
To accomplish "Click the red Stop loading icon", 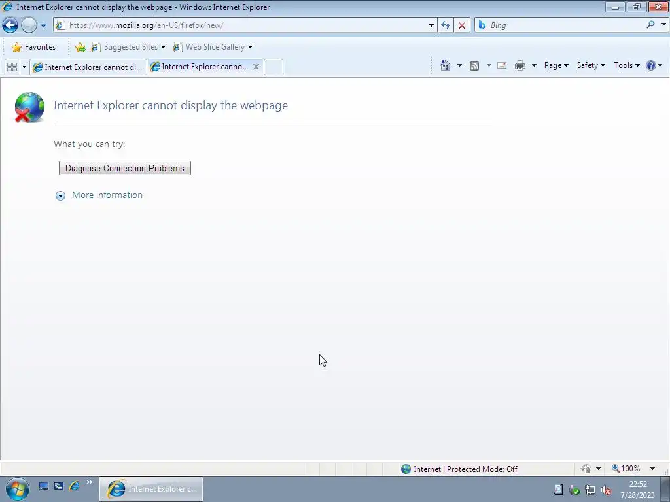I will click(462, 25).
